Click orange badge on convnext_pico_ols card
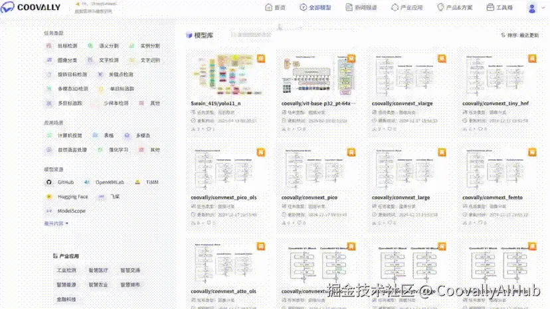Viewport: 550px width, 309px height. point(260,153)
